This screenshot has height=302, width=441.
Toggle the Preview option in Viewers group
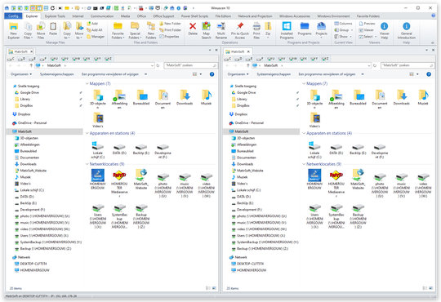(367, 24)
